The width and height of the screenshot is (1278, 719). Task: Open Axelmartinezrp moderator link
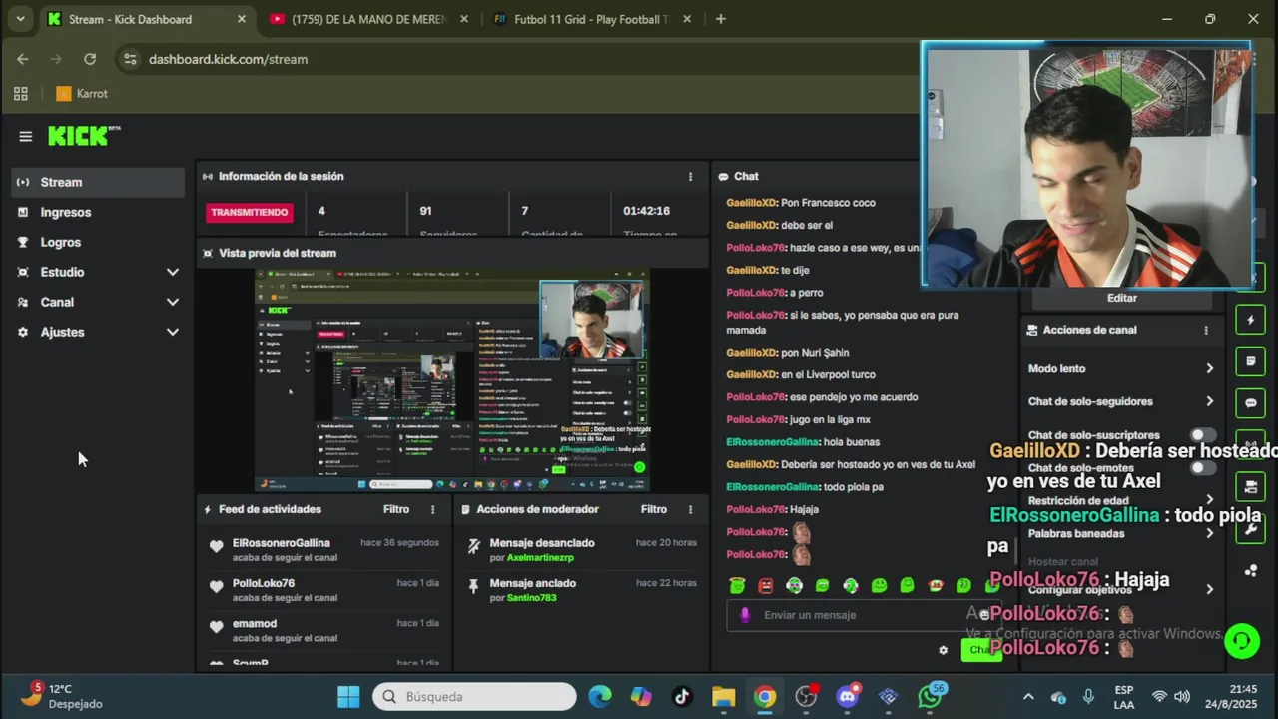click(x=540, y=557)
